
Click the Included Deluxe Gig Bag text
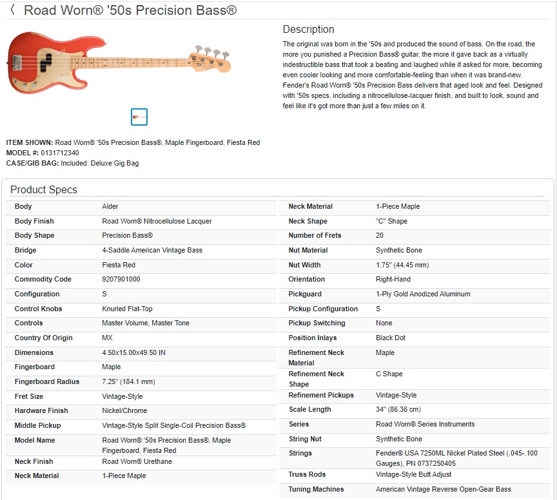click(99, 164)
